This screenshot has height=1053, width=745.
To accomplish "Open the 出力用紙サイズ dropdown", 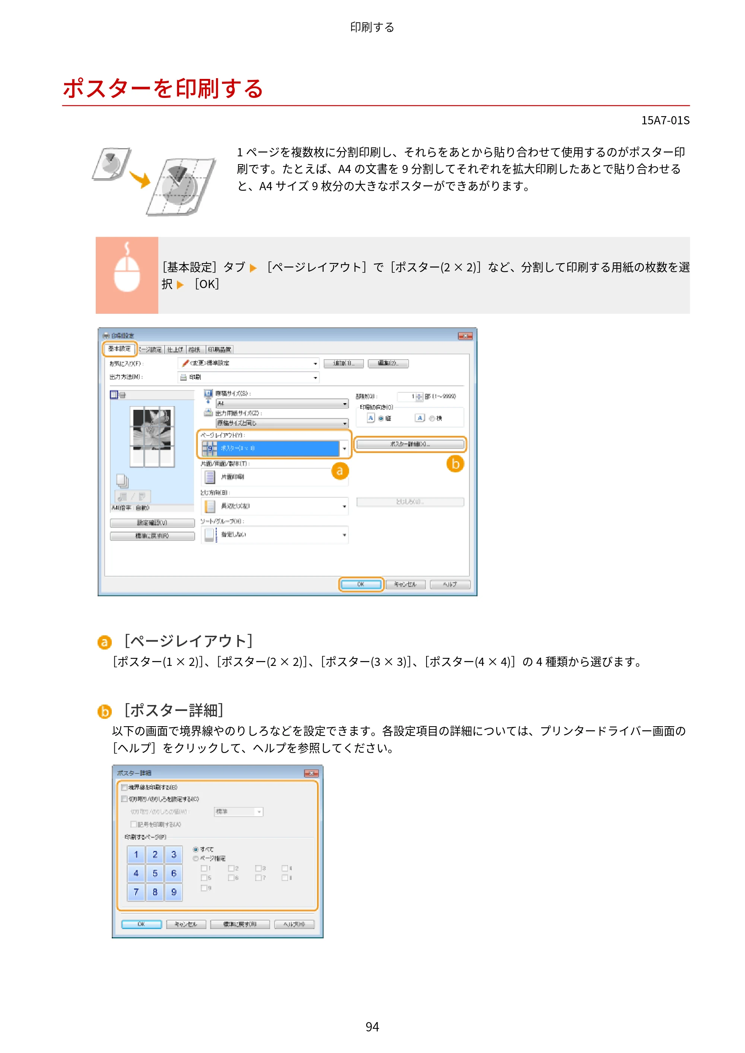I will (282, 423).
